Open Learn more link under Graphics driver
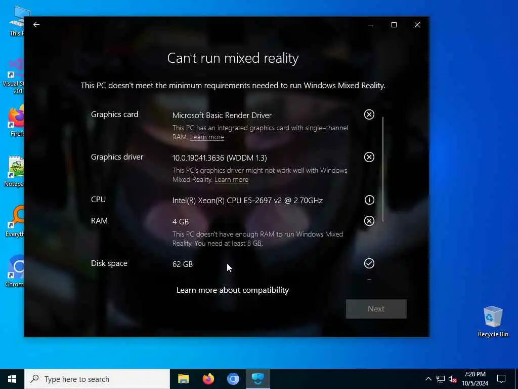The image size is (518, 389). [x=231, y=180]
